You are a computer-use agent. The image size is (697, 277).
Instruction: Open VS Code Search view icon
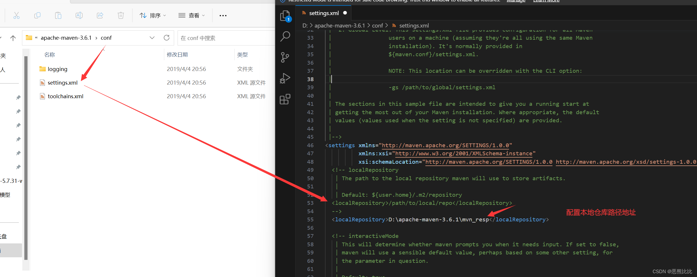tap(285, 37)
